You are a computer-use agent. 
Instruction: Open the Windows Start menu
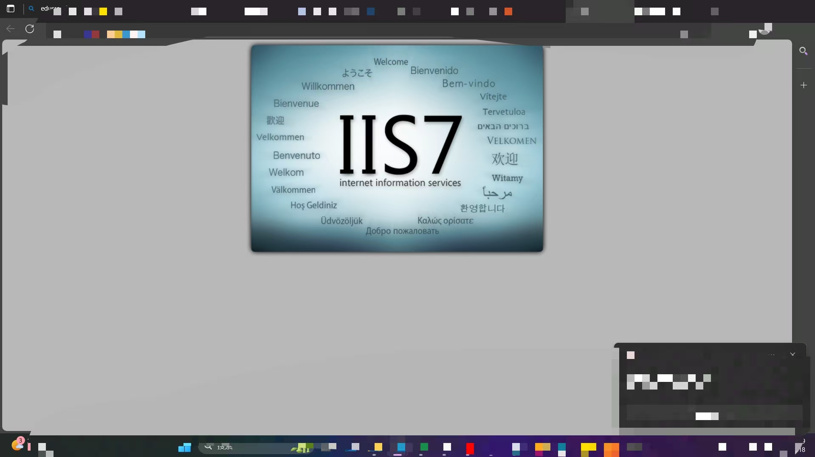click(184, 447)
